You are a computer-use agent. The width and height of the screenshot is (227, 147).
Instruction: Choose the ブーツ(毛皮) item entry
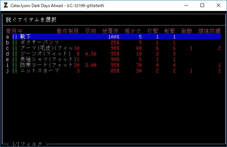(x=46, y=48)
